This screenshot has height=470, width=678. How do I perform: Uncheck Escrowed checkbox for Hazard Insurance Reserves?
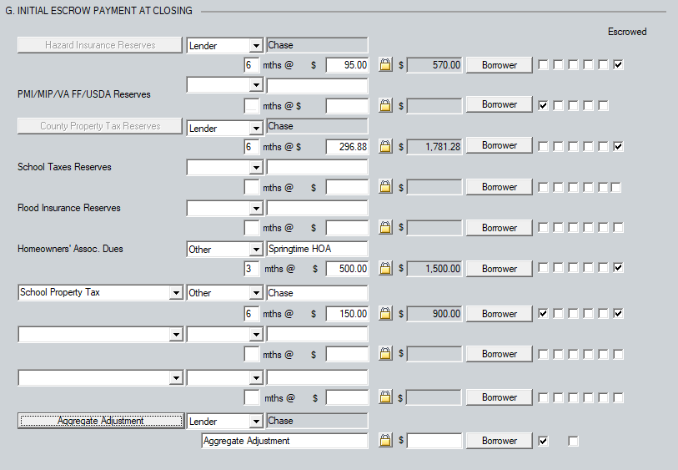(618, 64)
